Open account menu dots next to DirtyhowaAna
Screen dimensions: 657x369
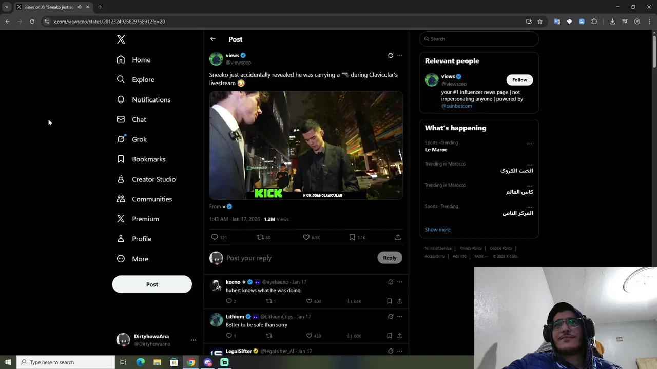193,340
